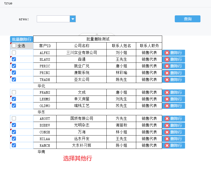Click the 谢丽秋 contact name cell
The height and width of the screenshot is (187, 211).
pos(121,125)
